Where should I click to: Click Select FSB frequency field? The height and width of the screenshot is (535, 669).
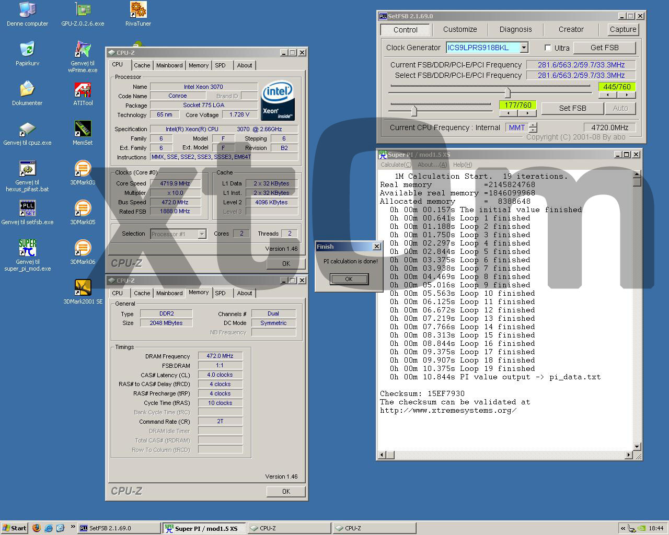[581, 75]
